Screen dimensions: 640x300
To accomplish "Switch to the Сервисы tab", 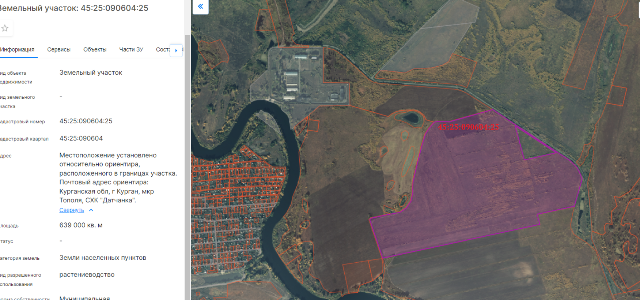I will tap(59, 50).
